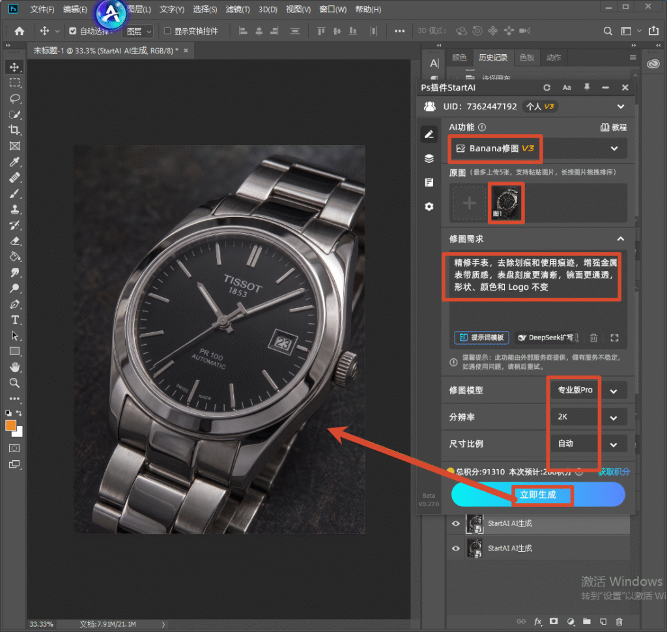Clear the prompt with trash icon
667x632 pixels.
point(593,338)
